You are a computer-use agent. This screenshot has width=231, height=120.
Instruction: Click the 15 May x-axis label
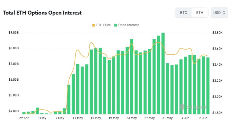[x=96, y=118]
